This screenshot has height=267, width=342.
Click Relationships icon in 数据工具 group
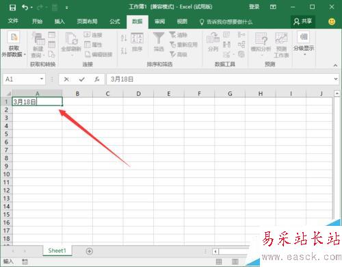click(241, 44)
